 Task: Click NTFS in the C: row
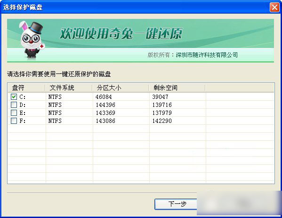[x=55, y=97]
